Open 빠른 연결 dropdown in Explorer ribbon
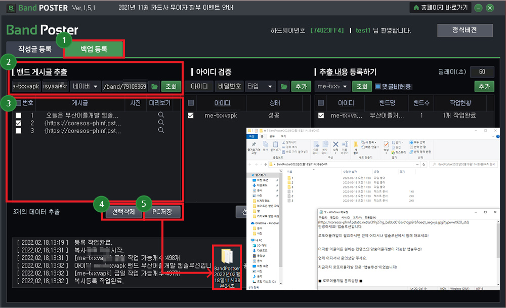This screenshot has width=506, height=308. click(x=370, y=147)
